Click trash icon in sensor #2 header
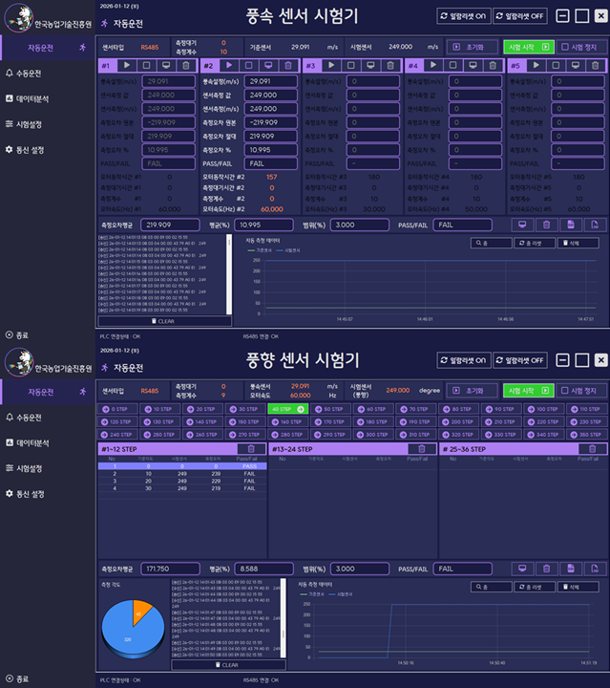This screenshot has height=688, width=610. 288,65
